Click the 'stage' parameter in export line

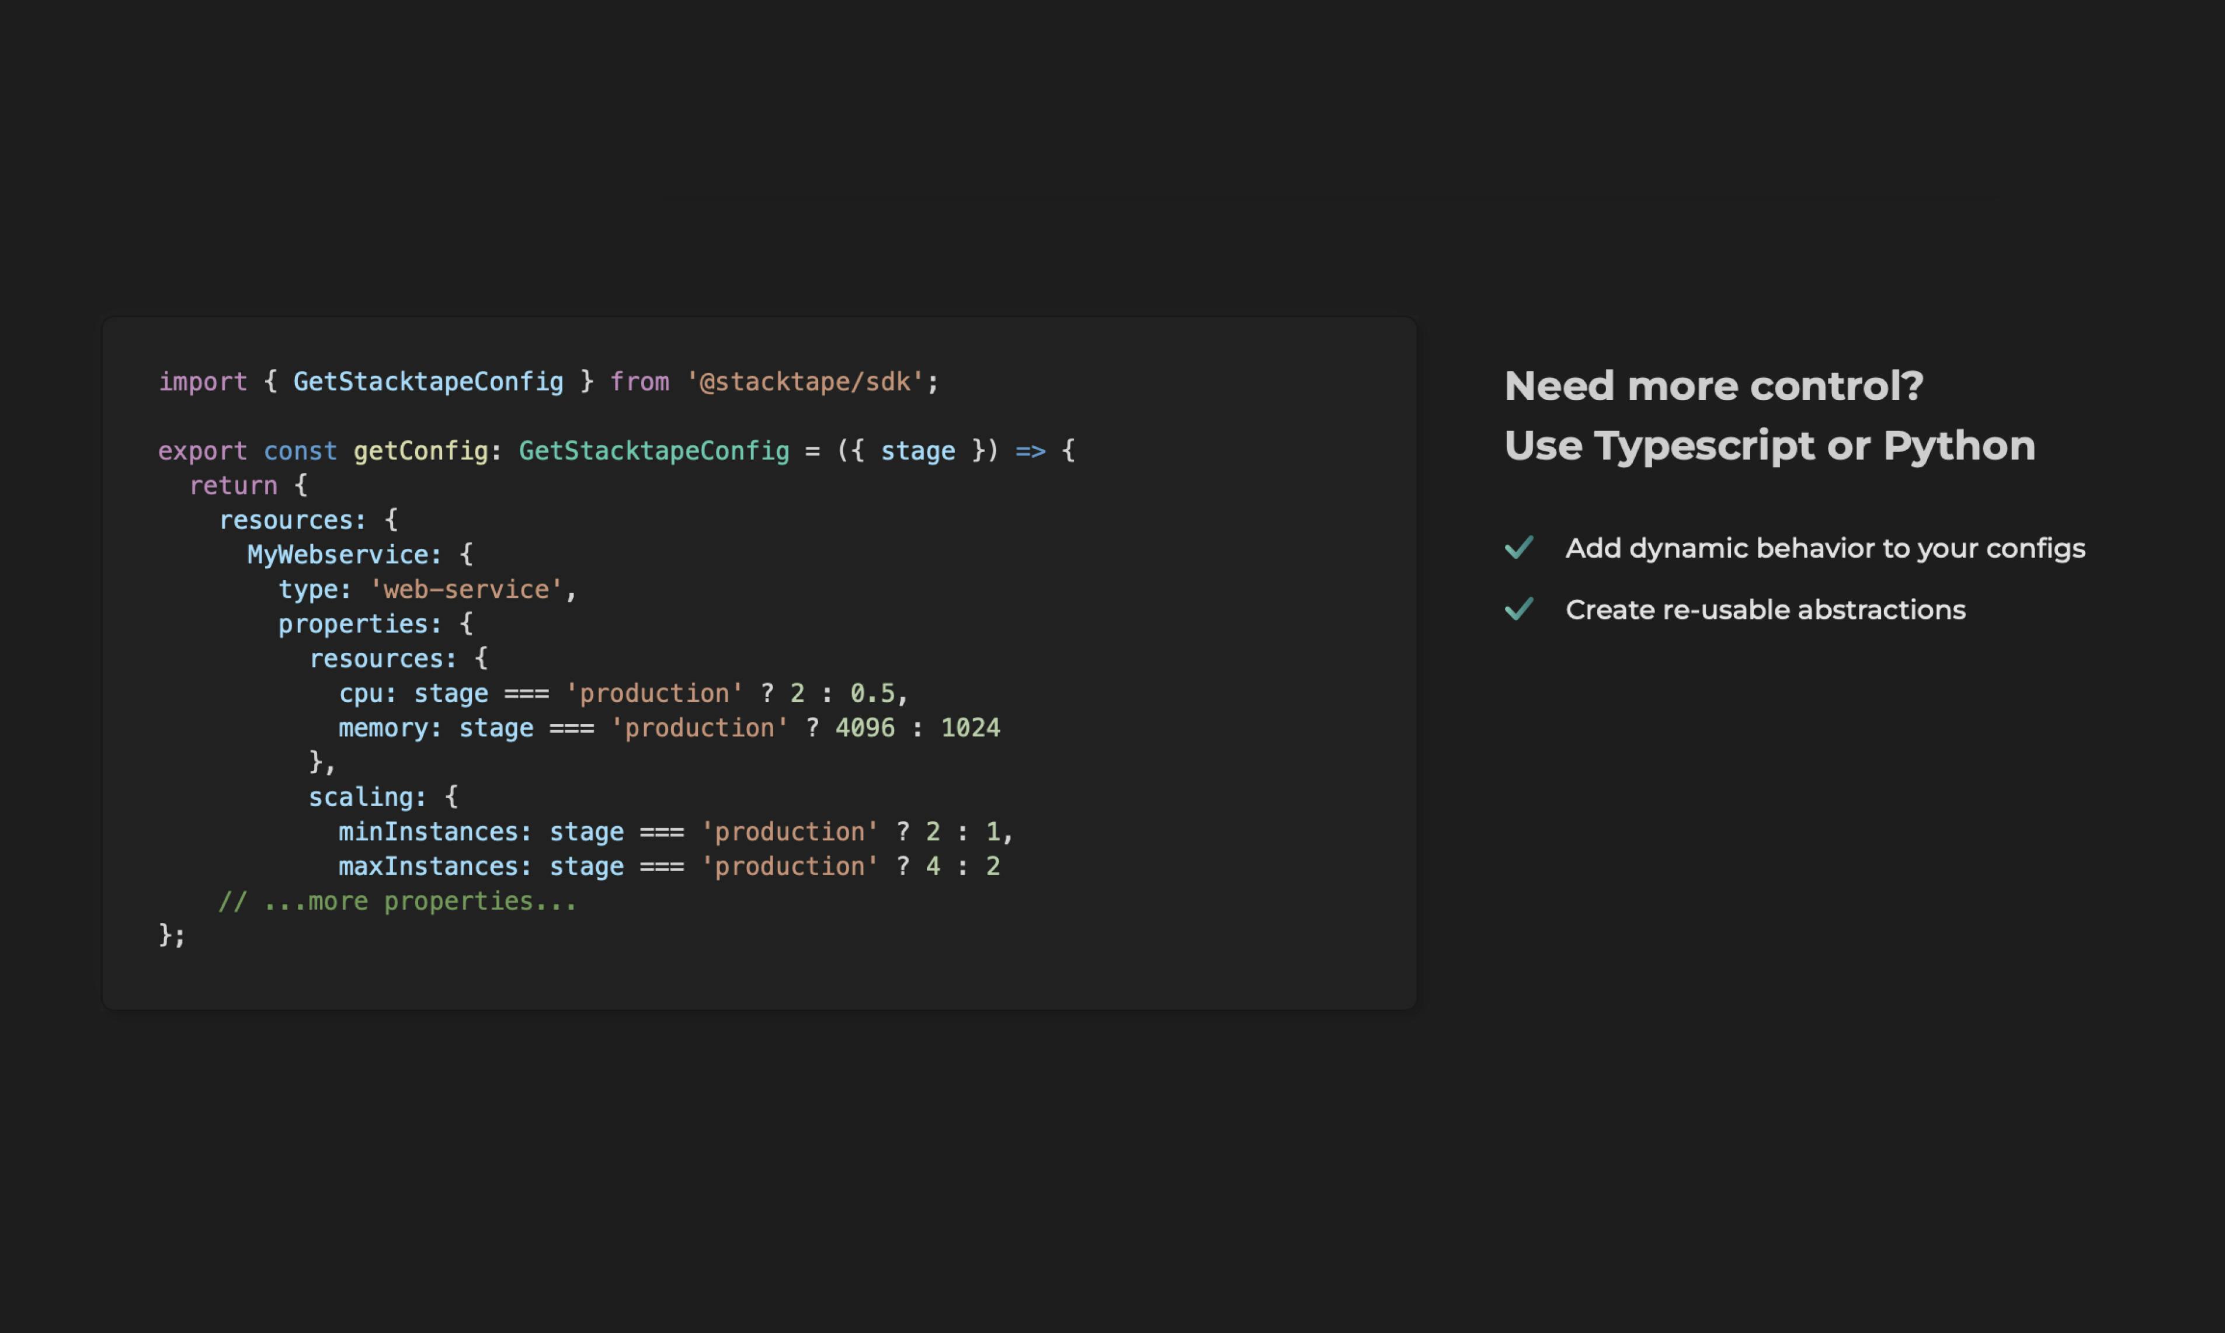[x=917, y=451]
